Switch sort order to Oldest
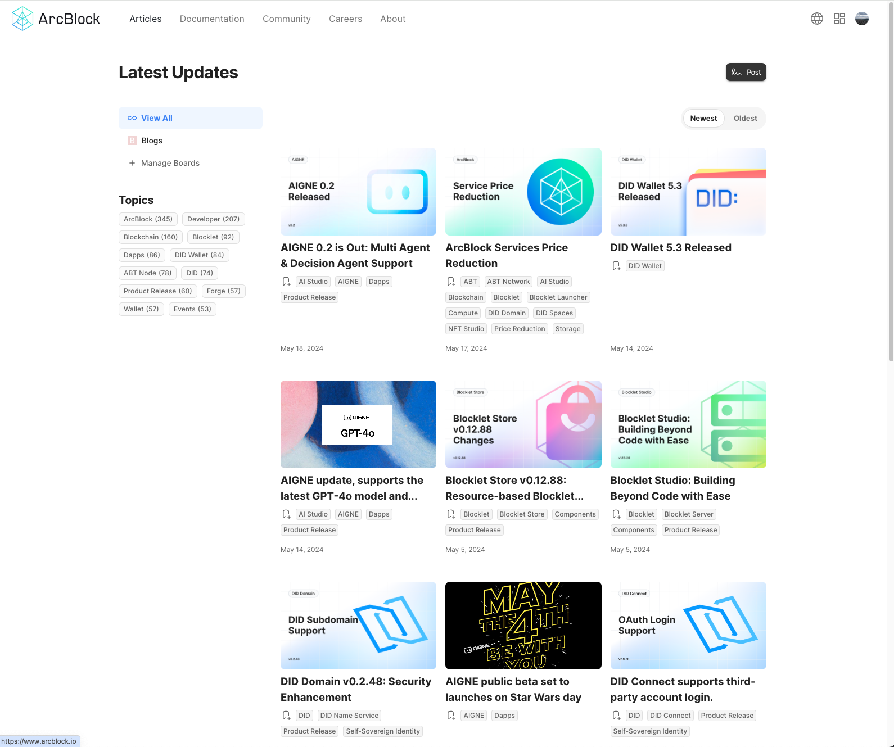 click(745, 119)
